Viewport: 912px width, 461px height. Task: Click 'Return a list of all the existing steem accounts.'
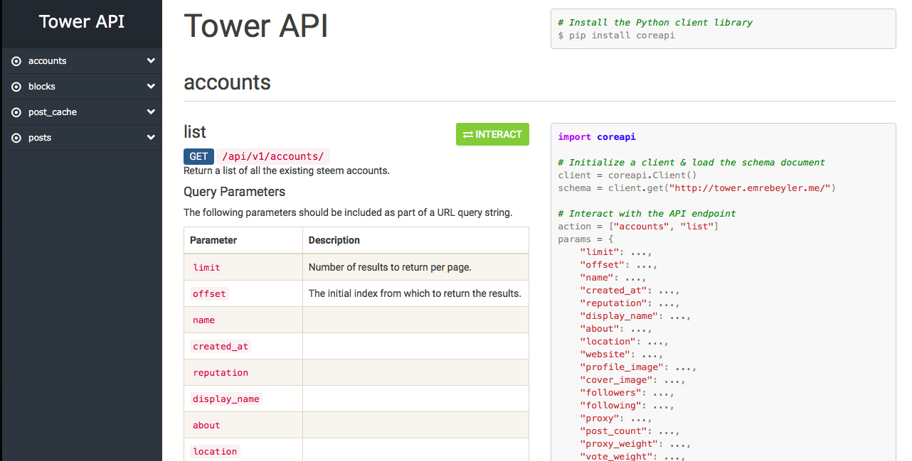coord(287,170)
